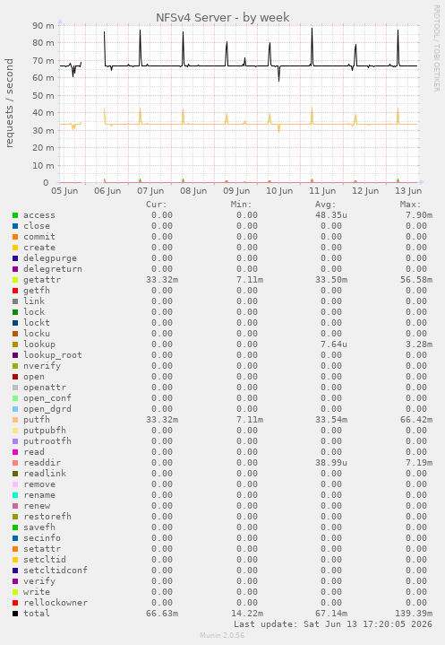Click the "setcltidconf" legend label
Screen dimensions: 445x645
55,571
